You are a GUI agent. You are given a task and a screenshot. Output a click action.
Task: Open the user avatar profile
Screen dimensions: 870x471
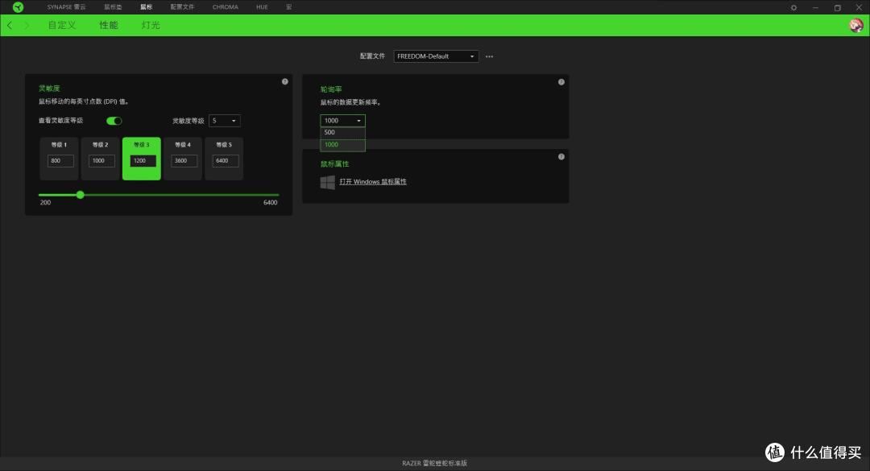(856, 26)
